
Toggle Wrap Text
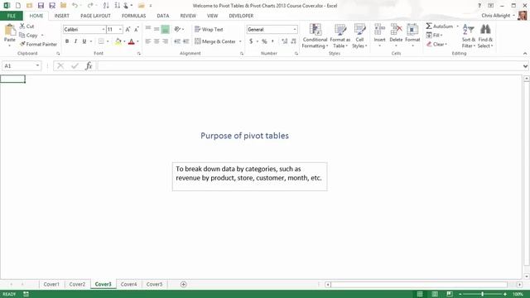[209, 30]
